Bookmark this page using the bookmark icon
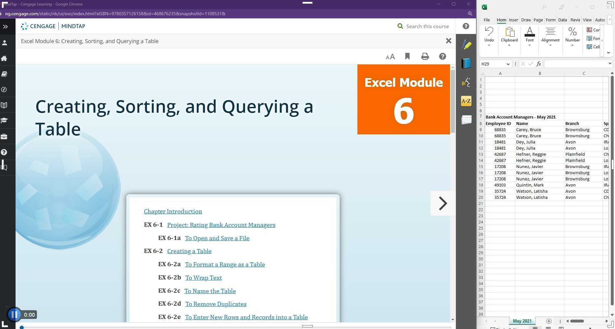The image size is (615, 329). point(407,56)
